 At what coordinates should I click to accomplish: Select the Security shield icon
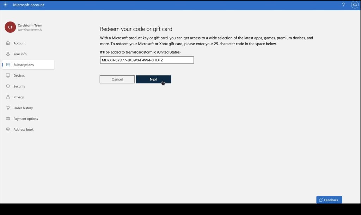coord(8,86)
